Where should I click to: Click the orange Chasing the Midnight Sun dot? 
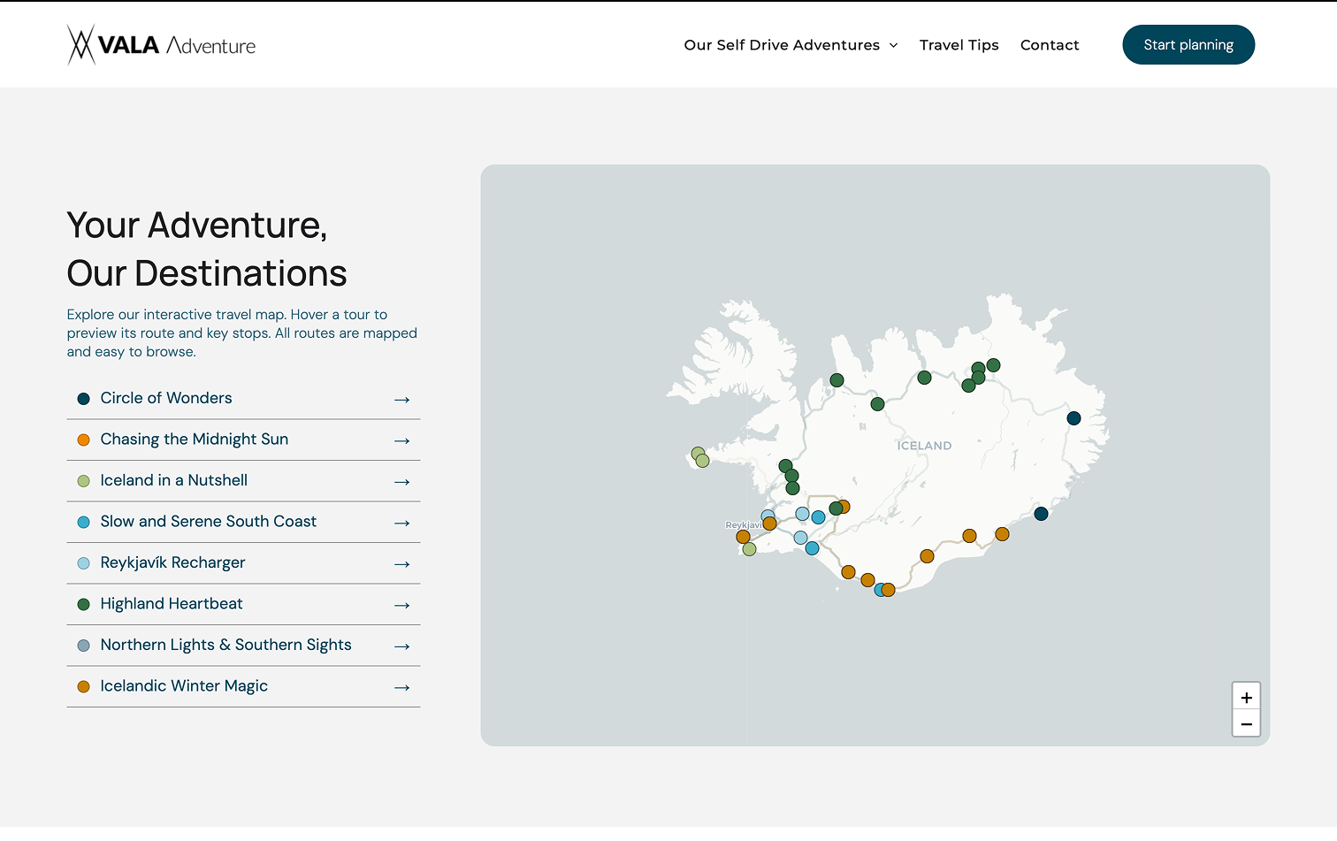pyautogui.click(x=83, y=440)
